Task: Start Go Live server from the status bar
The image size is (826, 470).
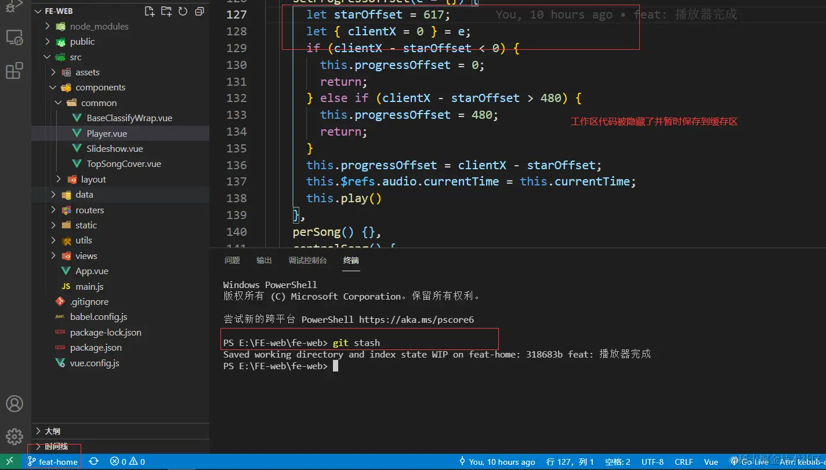Action: (749, 462)
